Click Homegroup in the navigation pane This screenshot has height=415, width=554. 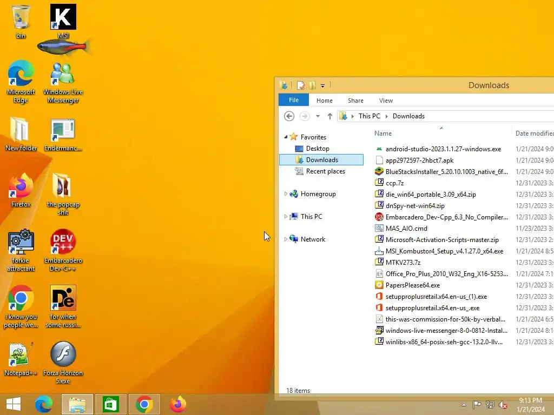[318, 194]
